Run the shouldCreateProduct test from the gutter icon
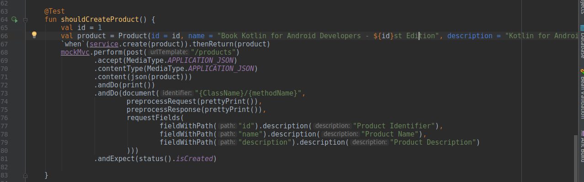 (x=14, y=20)
